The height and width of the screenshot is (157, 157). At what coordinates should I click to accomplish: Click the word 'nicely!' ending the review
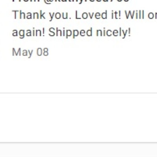pos(113,32)
